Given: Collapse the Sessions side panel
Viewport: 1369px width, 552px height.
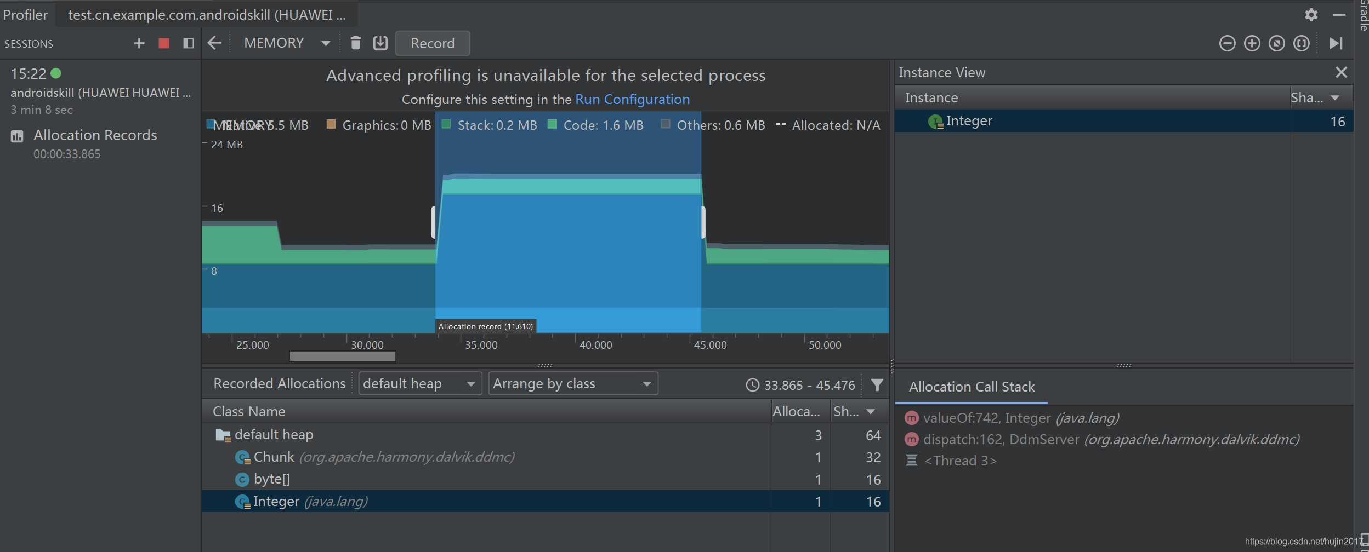Looking at the screenshot, I should tap(188, 43).
